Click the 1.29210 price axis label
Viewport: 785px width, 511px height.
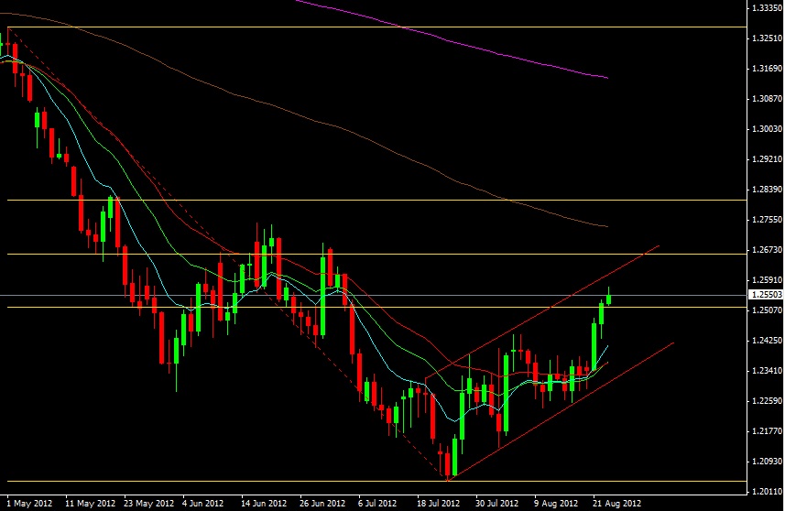(767, 159)
